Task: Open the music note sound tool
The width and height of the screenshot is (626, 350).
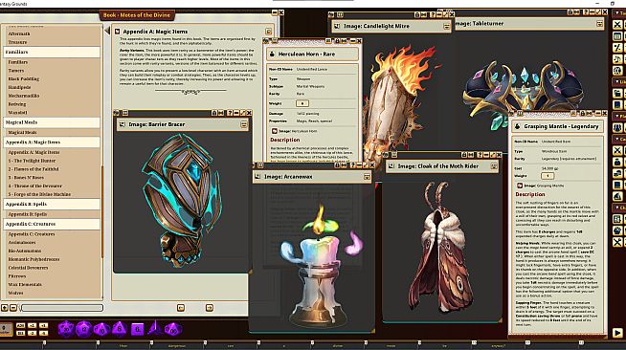Action: point(617,59)
